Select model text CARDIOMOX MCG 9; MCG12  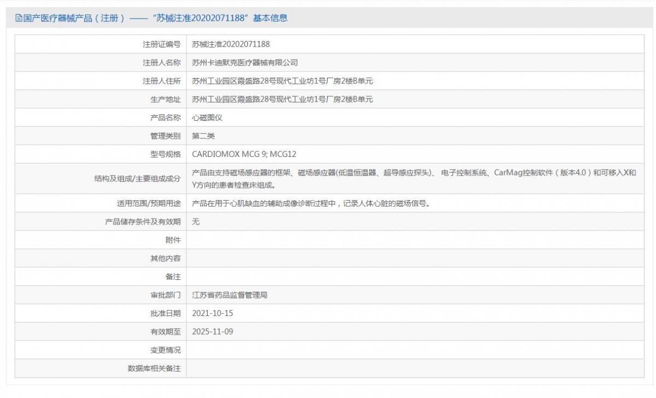[244, 154]
